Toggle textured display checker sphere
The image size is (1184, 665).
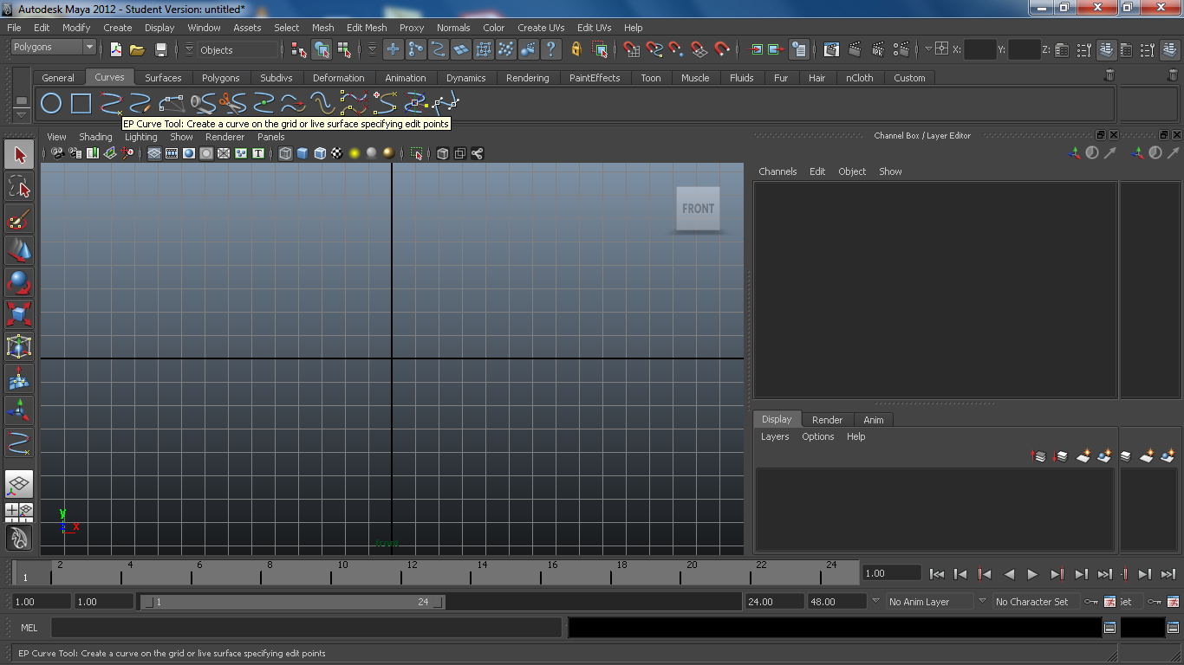[337, 153]
